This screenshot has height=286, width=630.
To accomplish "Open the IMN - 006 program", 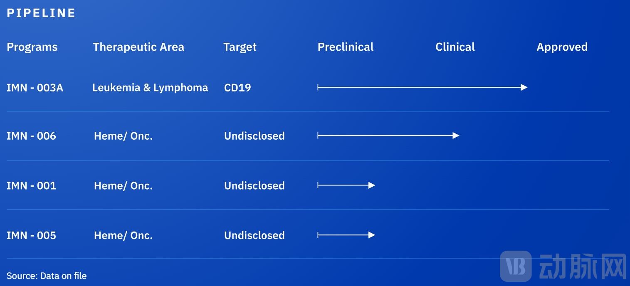I will 31,136.
